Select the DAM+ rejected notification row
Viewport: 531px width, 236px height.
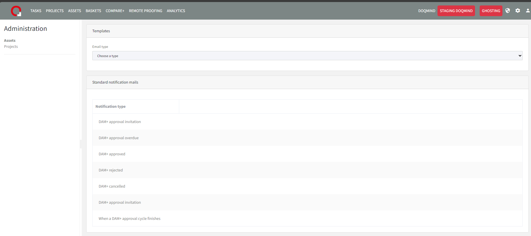pos(111,170)
